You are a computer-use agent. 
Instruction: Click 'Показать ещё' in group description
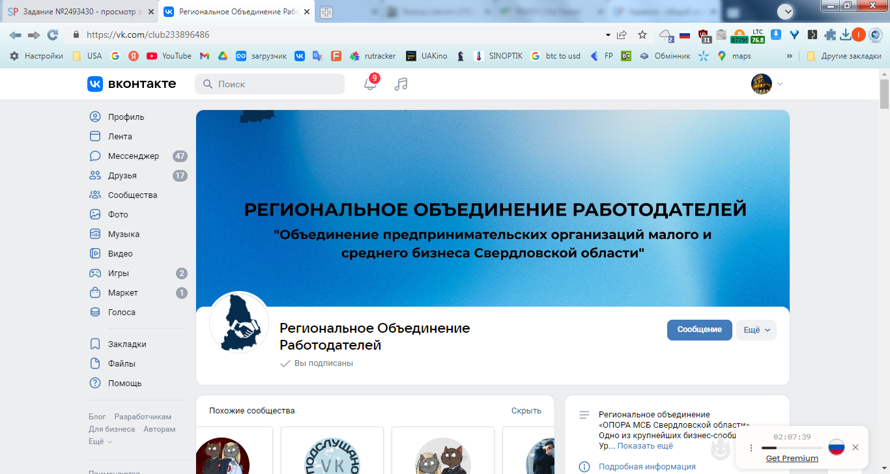[x=645, y=446]
